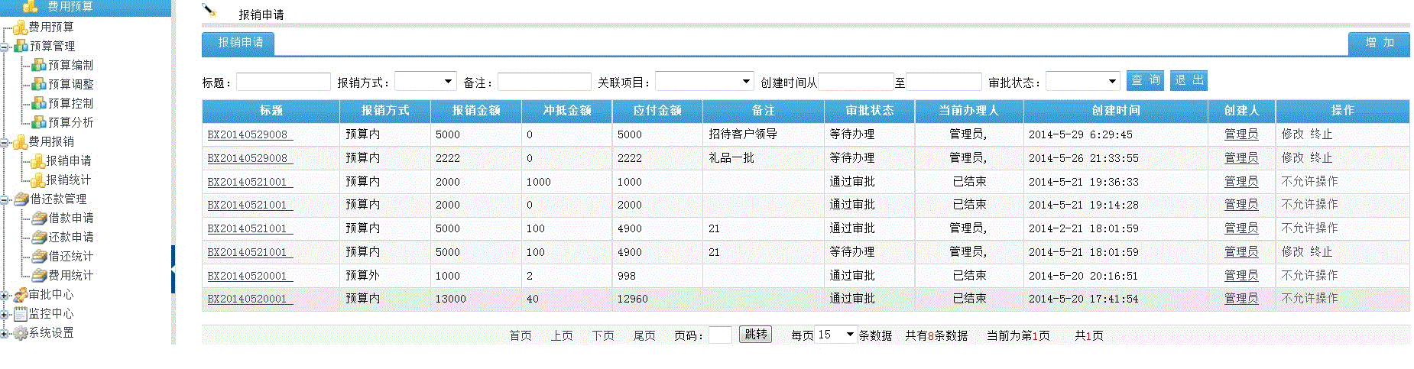Click the 增加 add button
1414x369 pixels.
(x=1380, y=43)
